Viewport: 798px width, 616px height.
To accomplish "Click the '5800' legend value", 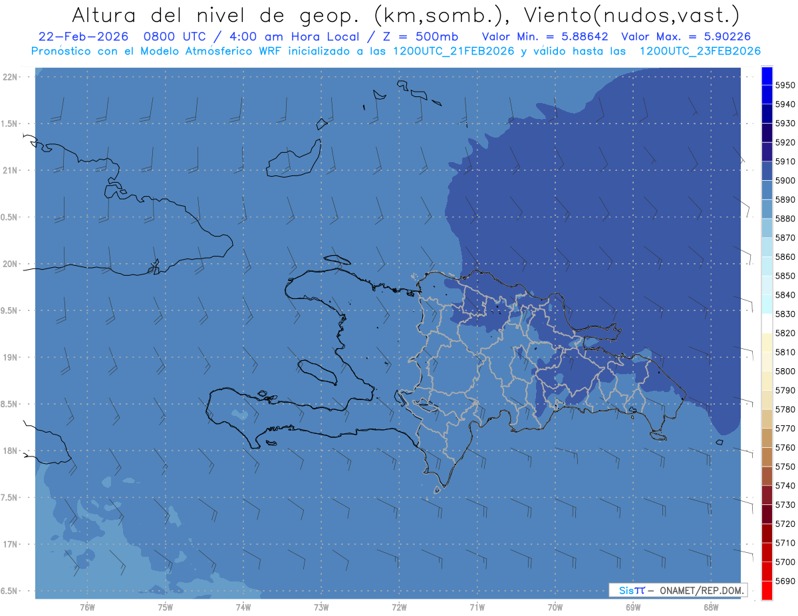I will click(785, 371).
